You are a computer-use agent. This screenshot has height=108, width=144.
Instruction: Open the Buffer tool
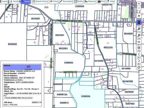tap(79, 1)
